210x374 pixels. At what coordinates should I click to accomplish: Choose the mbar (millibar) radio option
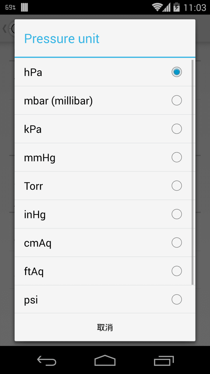pyautogui.click(x=177, y=100)
